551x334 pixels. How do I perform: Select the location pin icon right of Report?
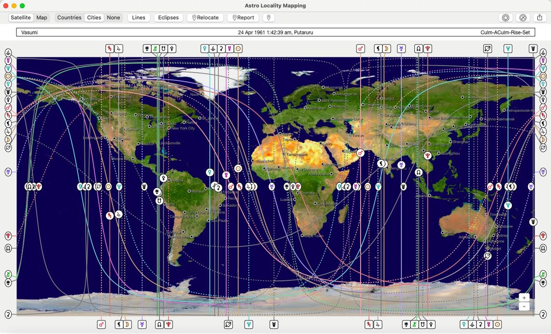tap(268, 17)
